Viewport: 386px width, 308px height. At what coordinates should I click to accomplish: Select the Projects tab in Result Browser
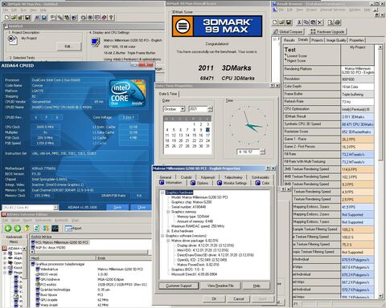click(x=317, y=40)
